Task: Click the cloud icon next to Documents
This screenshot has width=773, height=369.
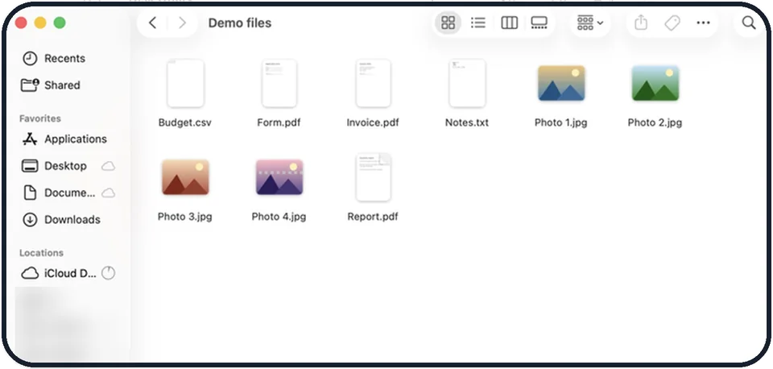Action: tap(108, 193)
